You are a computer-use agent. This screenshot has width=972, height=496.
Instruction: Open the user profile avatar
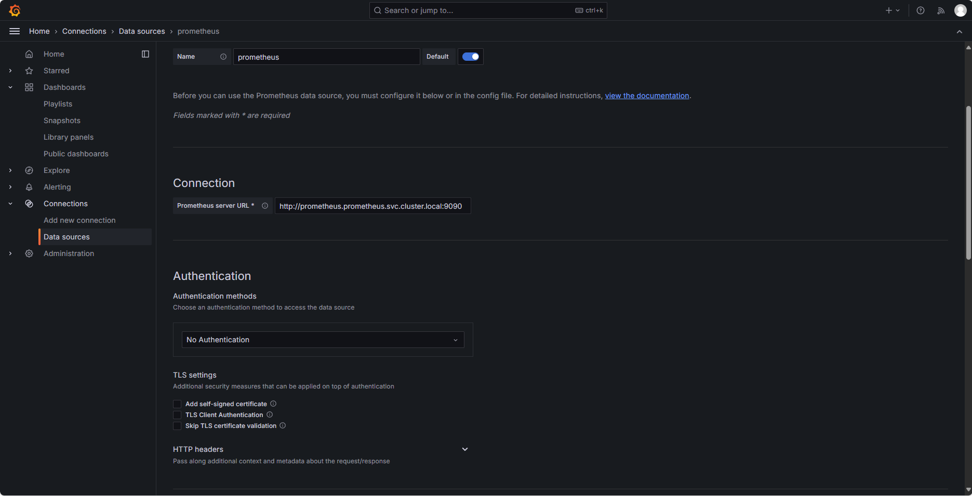(961, 10)
